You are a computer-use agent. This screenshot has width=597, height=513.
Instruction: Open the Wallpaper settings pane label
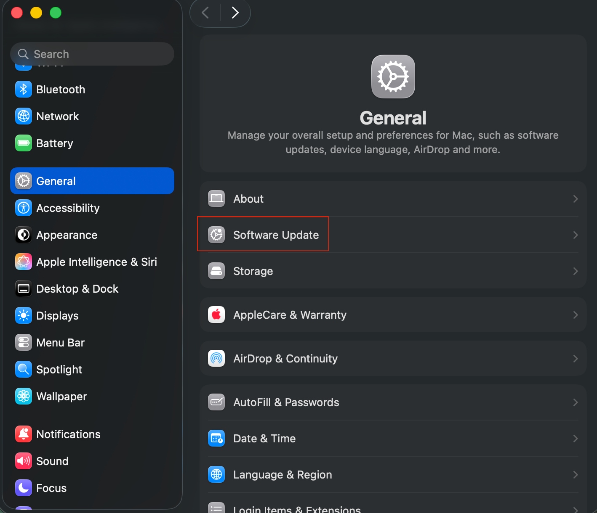coord(61,397)
